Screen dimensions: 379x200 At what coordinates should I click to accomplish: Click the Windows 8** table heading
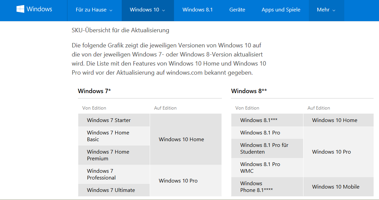pos(249,91)
